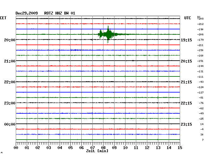205x156 pixels.
Task: Select the 20:00 CET time label
Action: coord(10,40)
